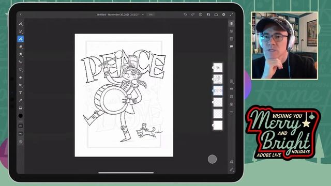Click the zoom percentage field
The image size is (331, 186).
(x=151, y=14)
